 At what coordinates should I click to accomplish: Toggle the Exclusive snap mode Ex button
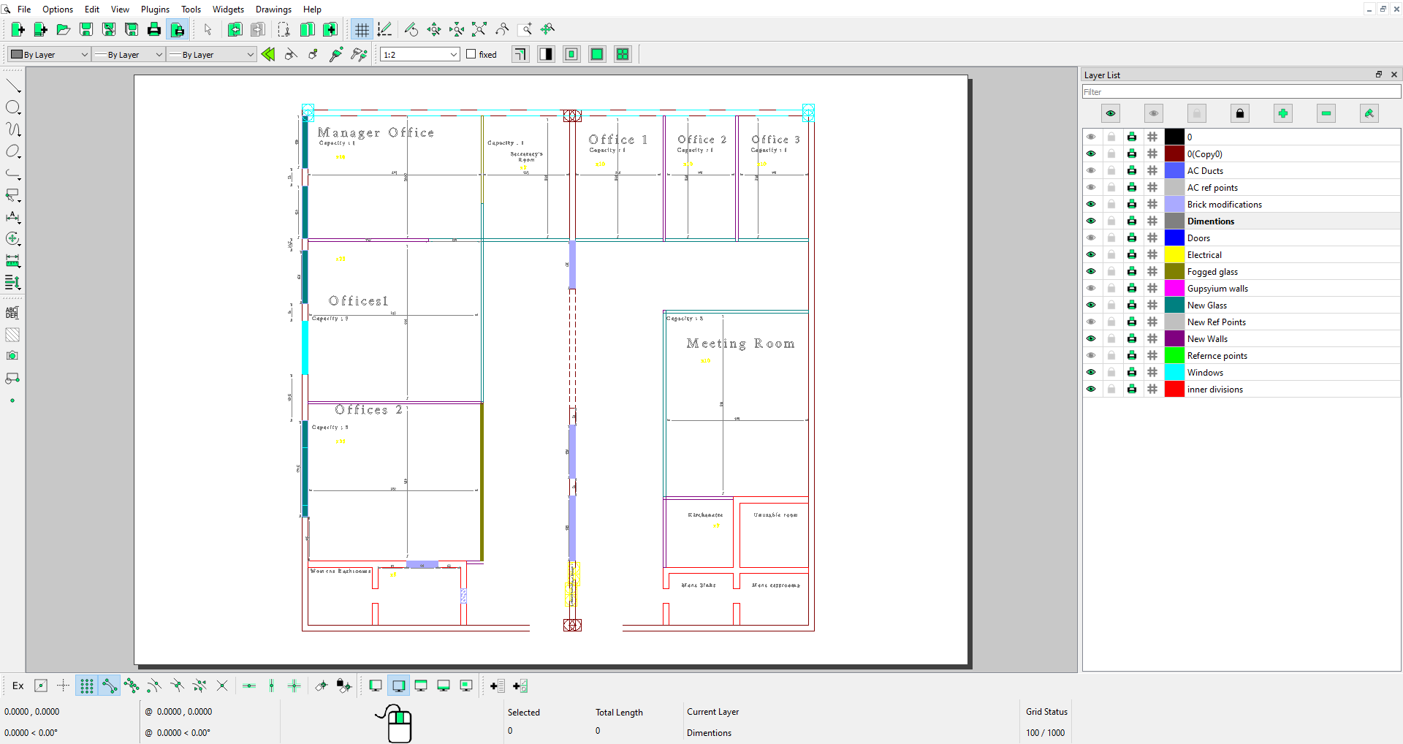point(18,686)
